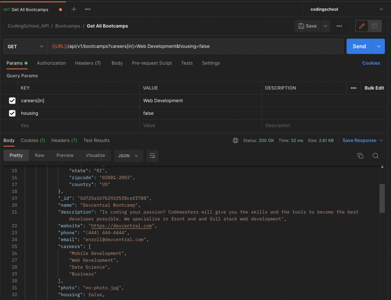Screen dimensions: 391x300
Task: Open the JSON format dropdown
Action: pos(128,156)
